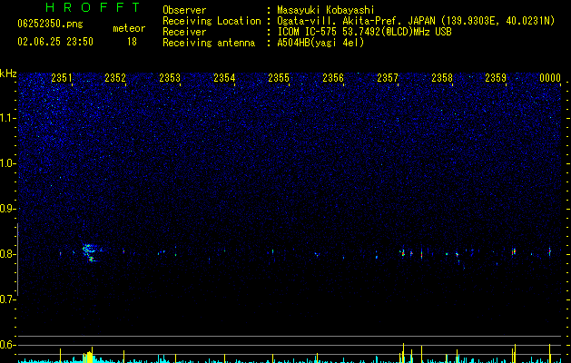
Task: Click the 2357 time marker
Action: point(388,78)
